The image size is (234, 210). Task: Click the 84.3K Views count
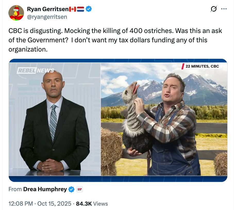(x=92, y=204)
